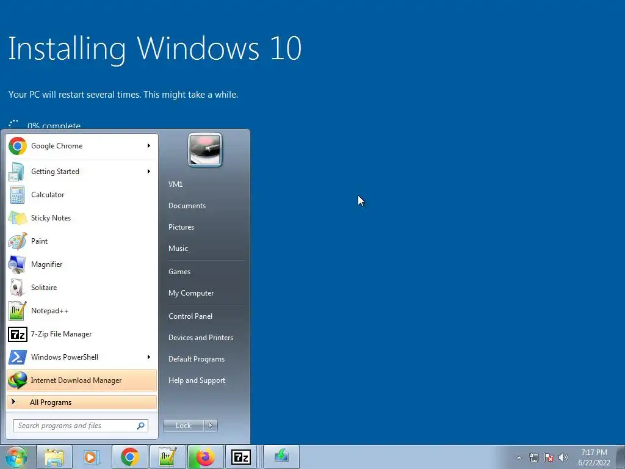Expand Getting Started submenu arrow
The image size is (625, 469).
149,172
